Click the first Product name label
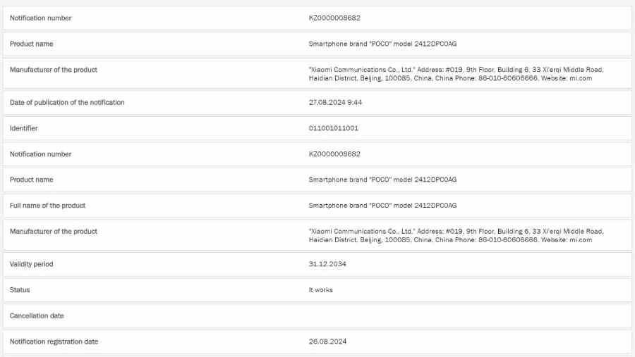The width and height of the screenshot is (635, 357). pyautogui.click(x=31, y=44)
